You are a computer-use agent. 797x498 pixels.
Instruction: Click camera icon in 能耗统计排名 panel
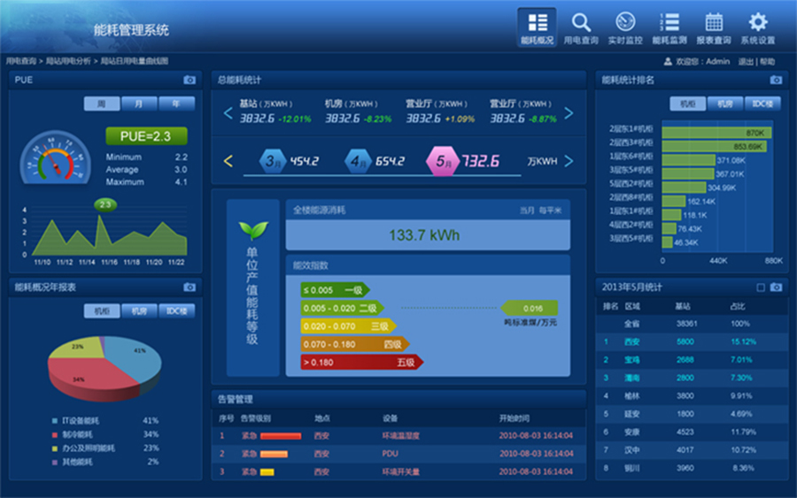click(776, 80)
